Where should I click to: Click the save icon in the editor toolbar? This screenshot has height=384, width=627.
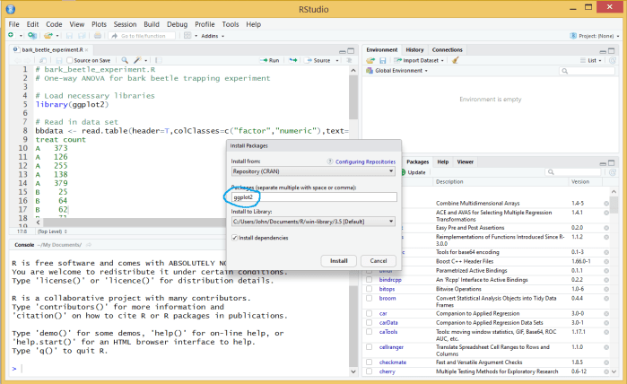tap(59, 60)
